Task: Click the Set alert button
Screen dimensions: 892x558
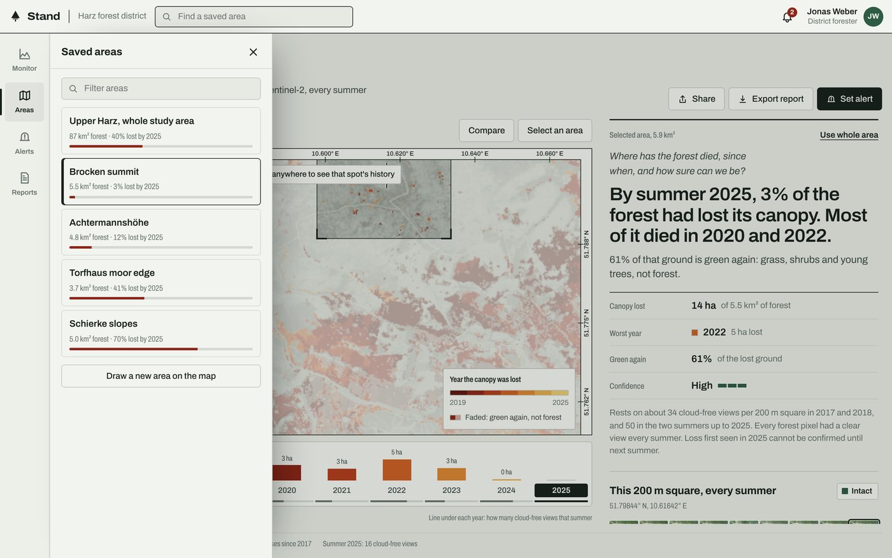Action: coord(849,99)
